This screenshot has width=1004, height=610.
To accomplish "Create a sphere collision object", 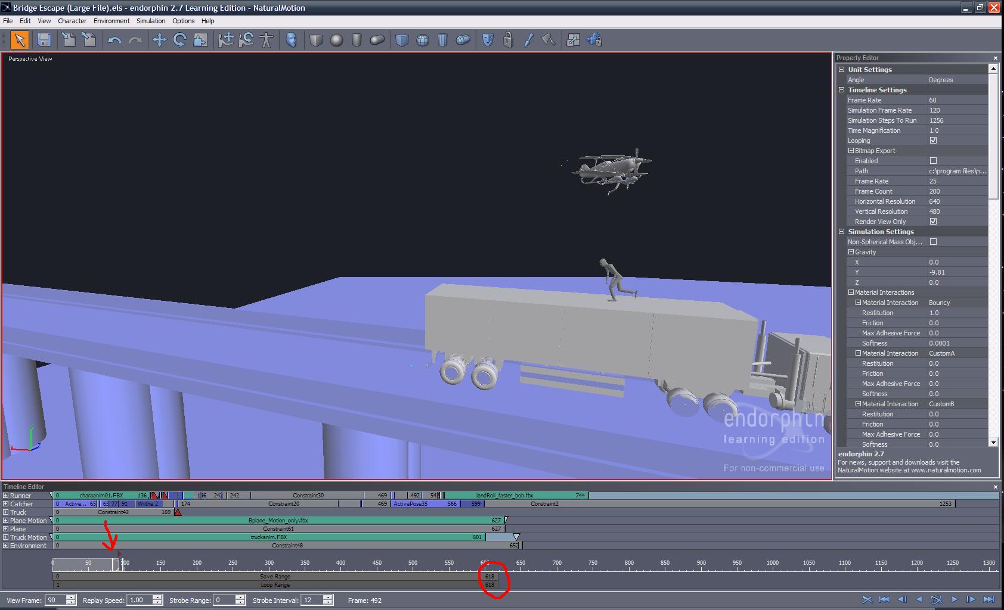I will point(337,40).
